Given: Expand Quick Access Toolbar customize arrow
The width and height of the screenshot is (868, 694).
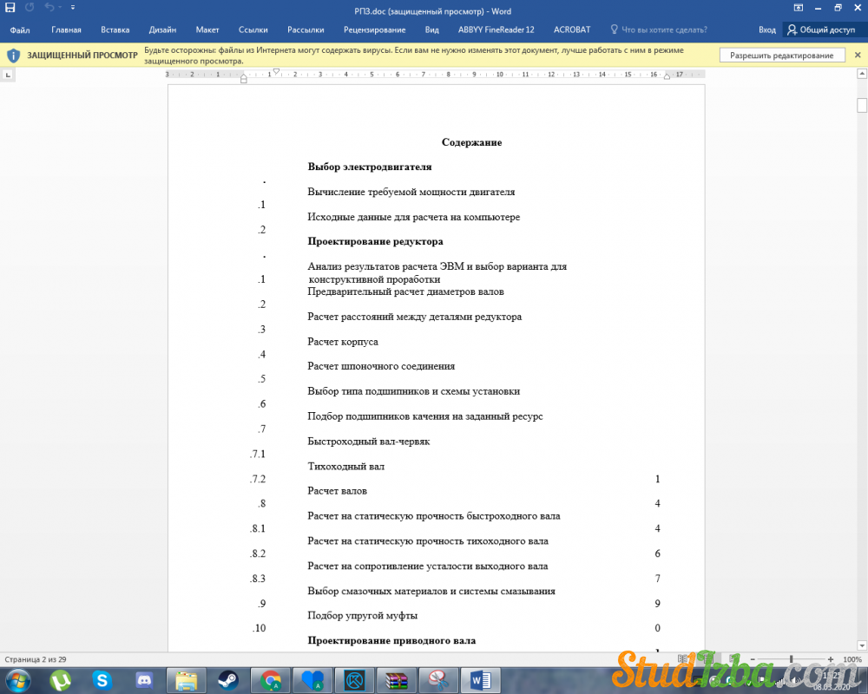Looking at the screenshot, I should [73, 8].
